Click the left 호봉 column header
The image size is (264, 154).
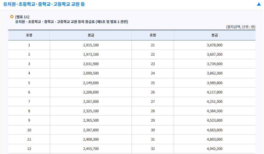click(x=29, y=35)
